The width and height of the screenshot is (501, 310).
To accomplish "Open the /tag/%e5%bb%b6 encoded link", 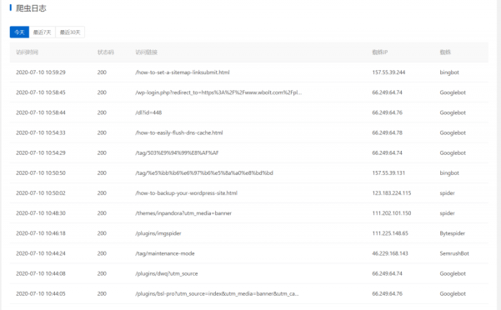I will coord(204,173).
